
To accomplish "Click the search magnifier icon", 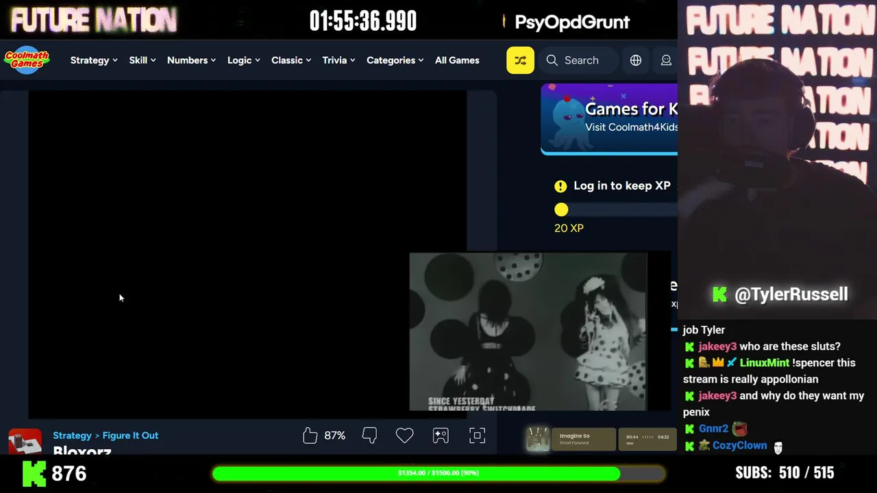I will pos(552,60).
